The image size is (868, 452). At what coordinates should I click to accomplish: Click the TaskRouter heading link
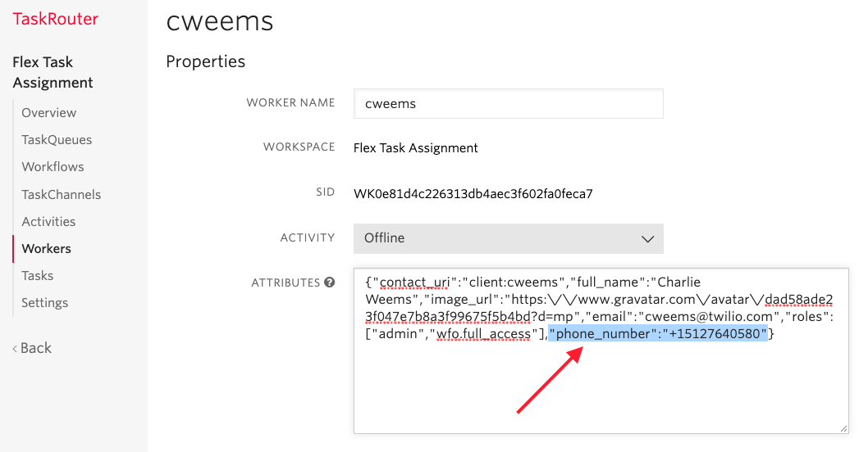click(x=55, y=19)
